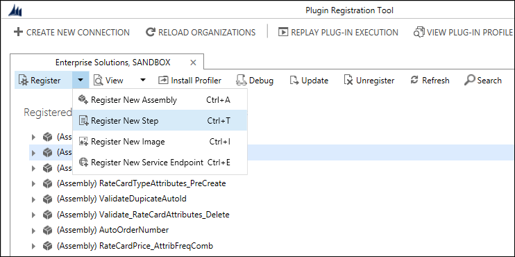515x257 pixels.
Task: Click the Search label
Action: point(489,81)
